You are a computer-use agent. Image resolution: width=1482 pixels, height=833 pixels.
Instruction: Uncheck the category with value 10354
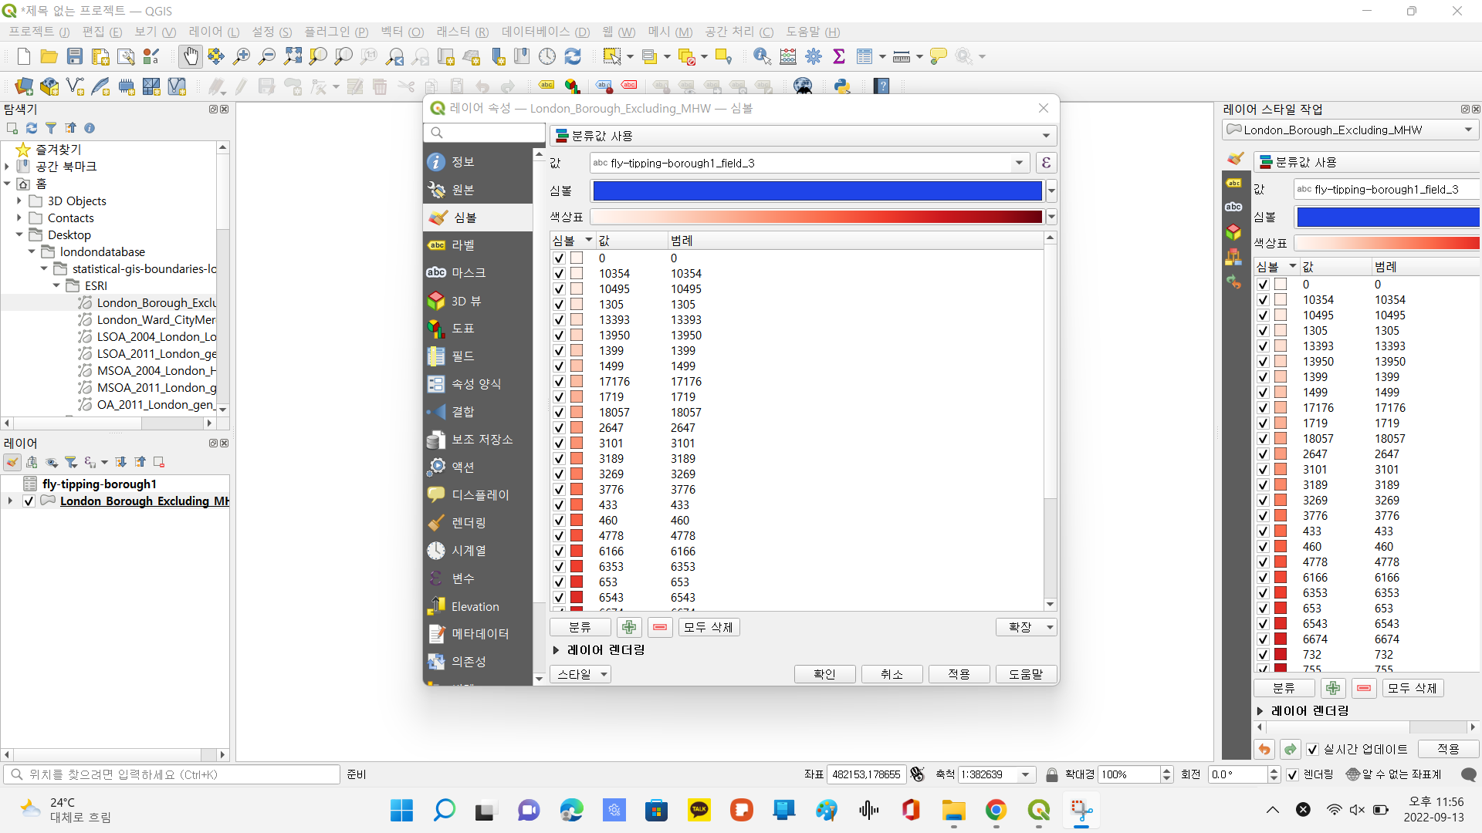(560, 273)
